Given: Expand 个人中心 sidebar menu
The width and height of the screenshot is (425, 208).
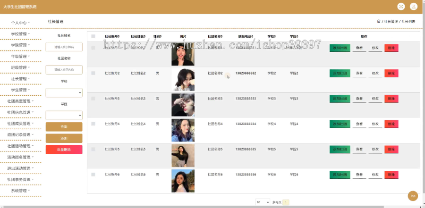Looking at the screenshot, I should pyautogui.click(x=21, y=23).
